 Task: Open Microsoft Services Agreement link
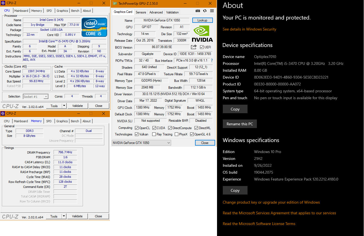tap(279, 213)
